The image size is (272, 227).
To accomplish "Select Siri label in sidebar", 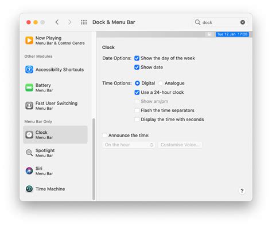I will [39, 168].
